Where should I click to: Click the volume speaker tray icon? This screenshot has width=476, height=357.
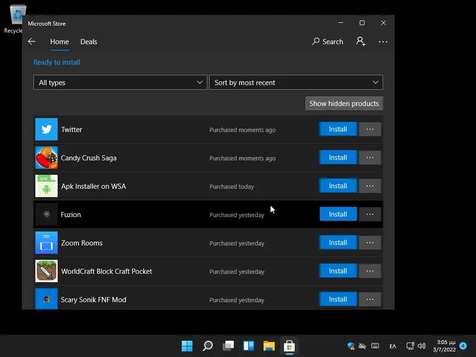tap(421, 346)
